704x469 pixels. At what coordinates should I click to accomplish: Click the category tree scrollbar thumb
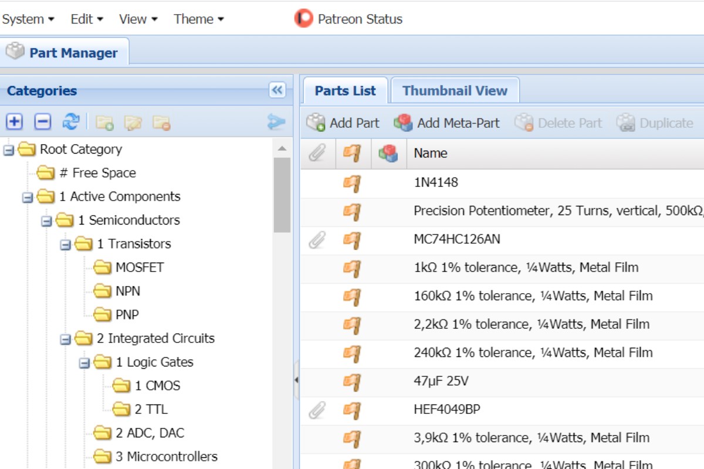(282, 195)
